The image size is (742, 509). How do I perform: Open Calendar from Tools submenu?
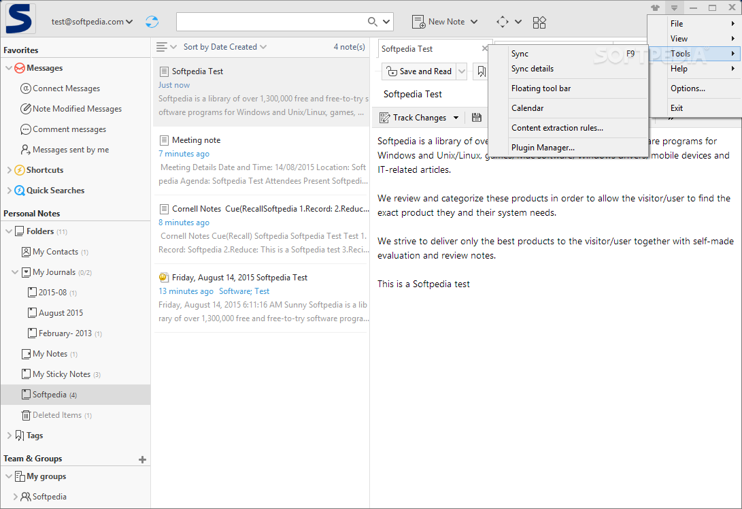[x=567, y=108]
